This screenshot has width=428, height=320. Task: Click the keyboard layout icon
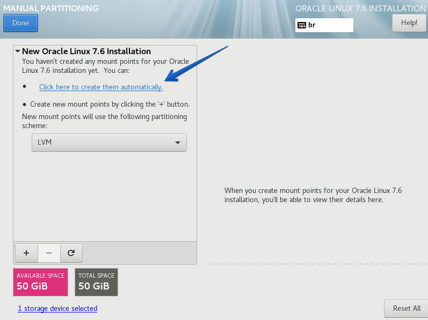tap(302, 25)
